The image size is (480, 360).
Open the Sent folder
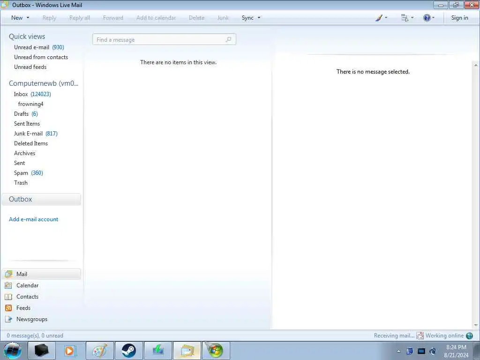[x=19, y=163]
